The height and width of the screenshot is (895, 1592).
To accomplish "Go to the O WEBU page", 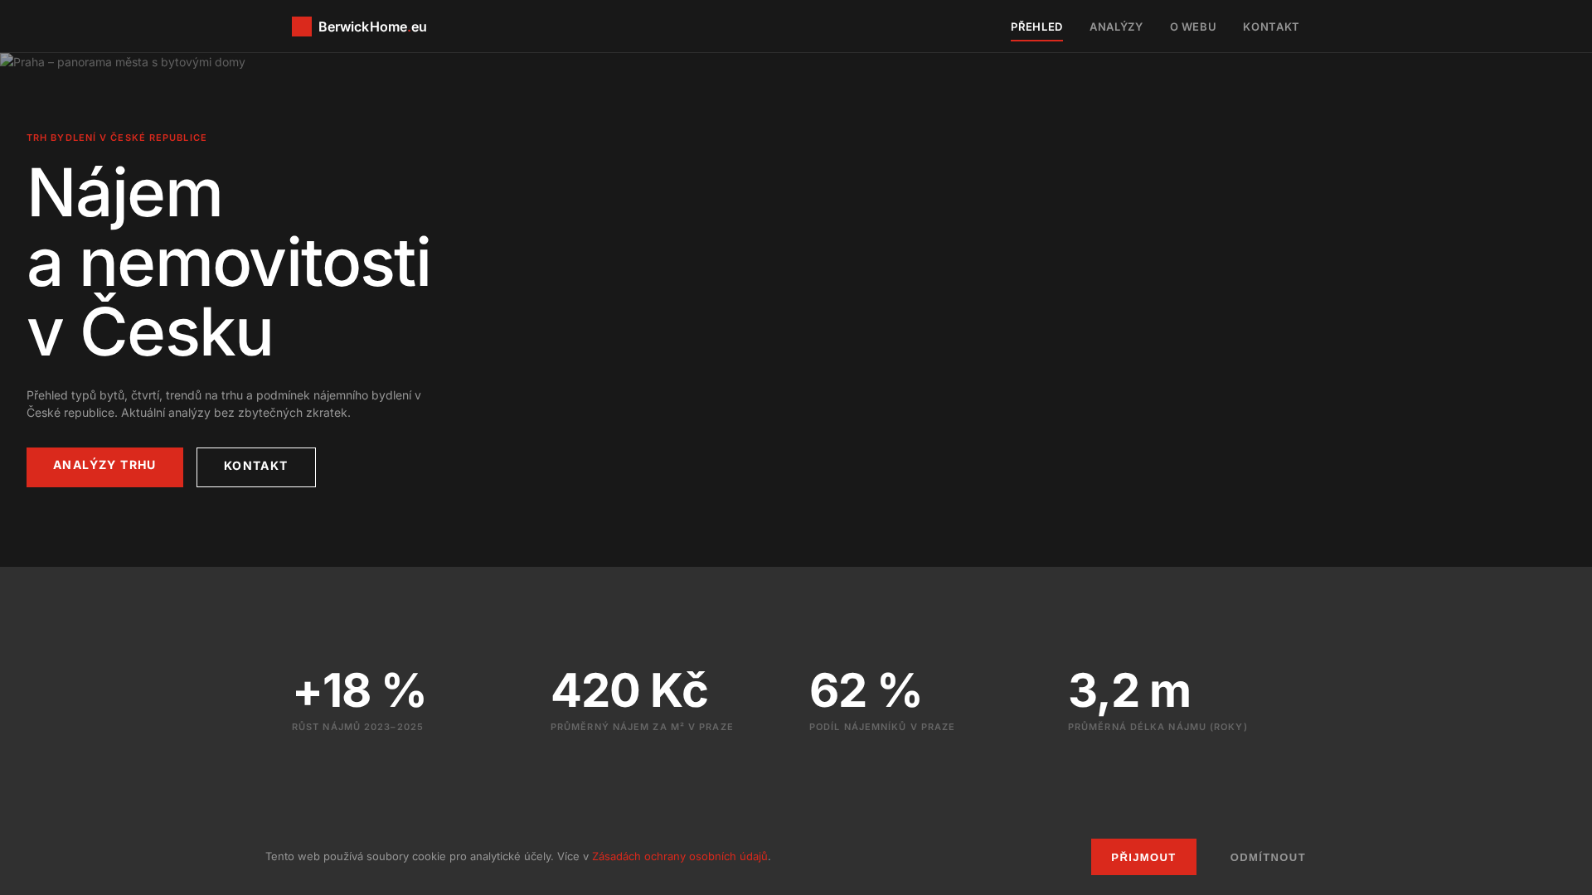I will [1193, 27].
